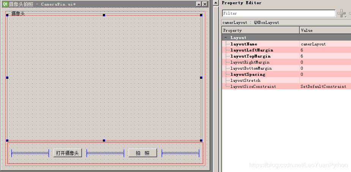The image size is (351, 172).
Task: Click the left-middle selection handle of the layout
Action: point(7,78)
